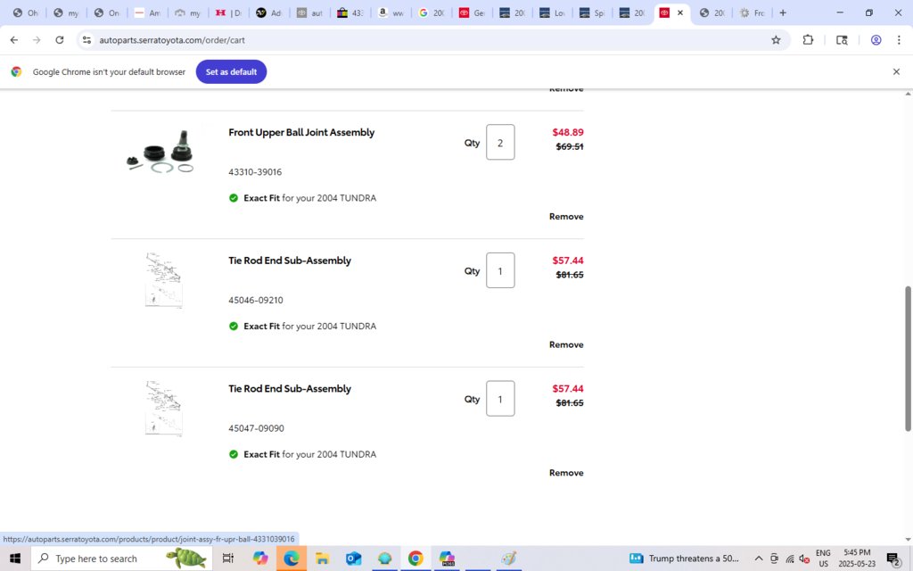
Task: Click the page vertical scrollbar thumb
Action: pyautogui.click(x=907, y=359)
